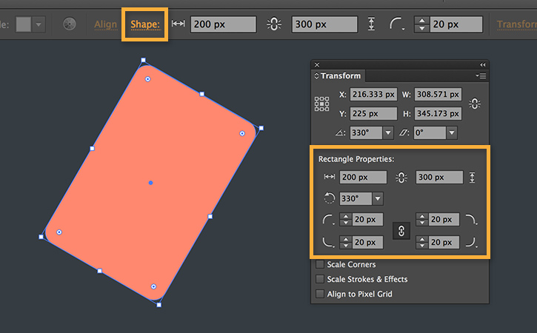The image size is (537, 333).
Task: Click the link corner radius values icon
Action: click(x=401, y=231)
